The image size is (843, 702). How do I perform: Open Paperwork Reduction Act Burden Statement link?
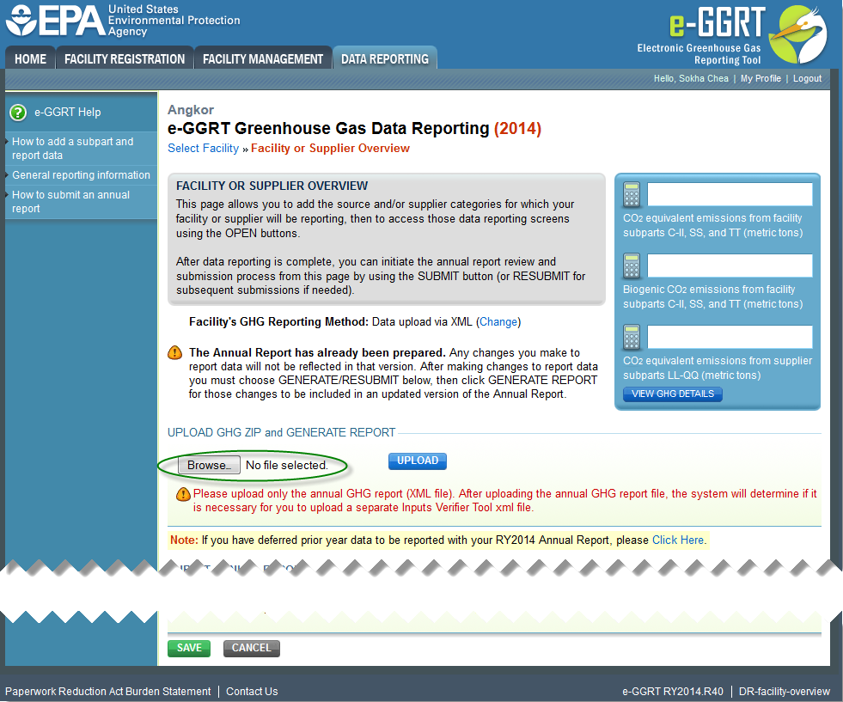(x=108, y=692)
